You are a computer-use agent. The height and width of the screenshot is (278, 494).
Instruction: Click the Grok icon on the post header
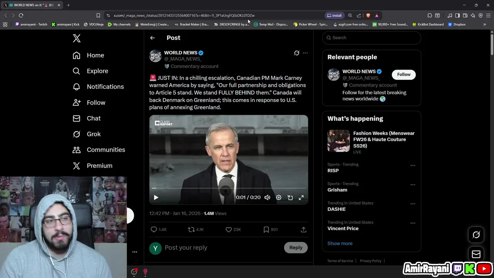click(x=296, y=53)
